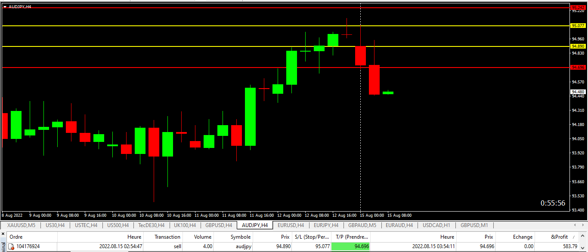The height and width of the screenshot is (252, 588).
Task: Open the EURAUD,H4 chart tab
Action: coord(399,225)
